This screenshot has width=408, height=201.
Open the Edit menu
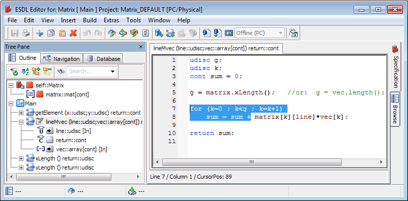[x=29, y=20]
